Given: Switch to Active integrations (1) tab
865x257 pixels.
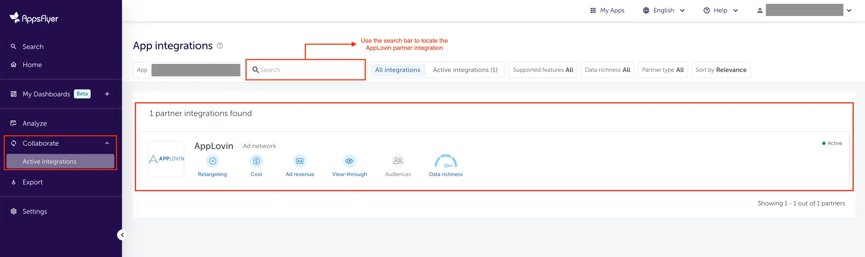Looking at the screenshot, I should [465, 70].
